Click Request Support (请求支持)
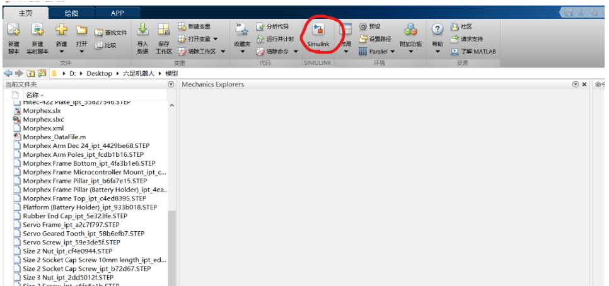The height and width of the screenshot is (286, 609). click(x=467, y=39)
